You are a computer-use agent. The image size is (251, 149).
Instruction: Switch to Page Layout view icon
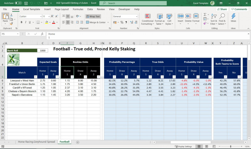(206, 147)
